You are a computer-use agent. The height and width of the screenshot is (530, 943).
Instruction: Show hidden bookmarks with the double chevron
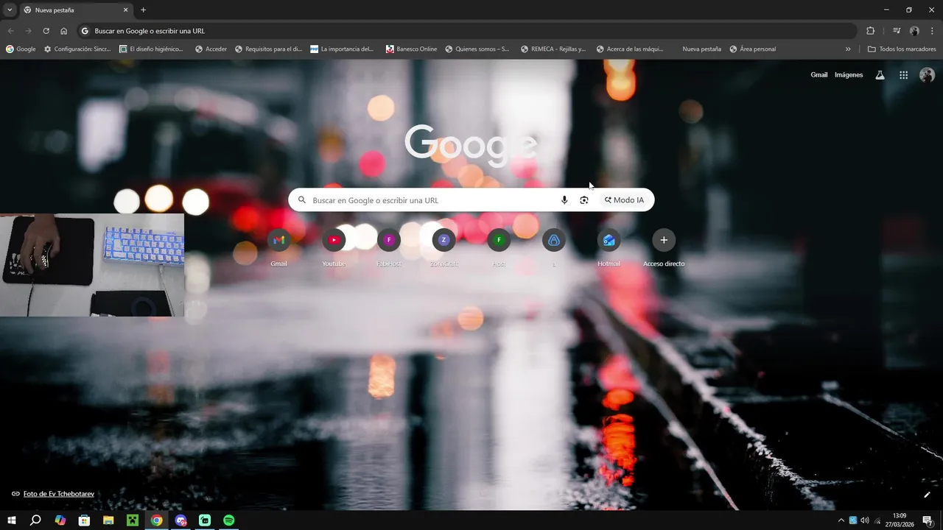(848, 49)
